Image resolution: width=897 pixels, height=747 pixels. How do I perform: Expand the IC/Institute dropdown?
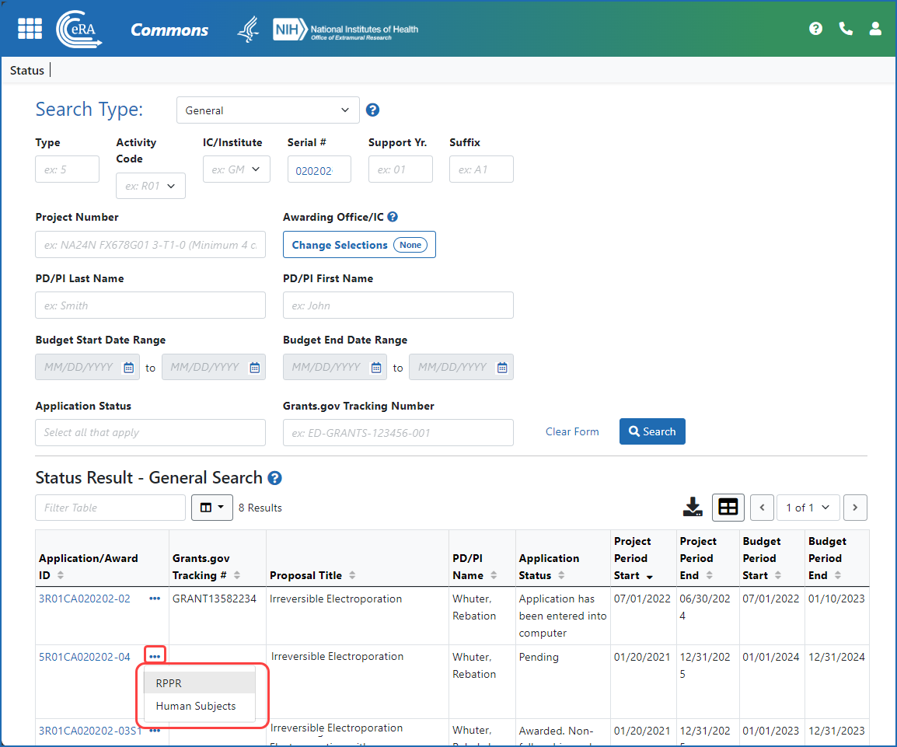[236, 169]
